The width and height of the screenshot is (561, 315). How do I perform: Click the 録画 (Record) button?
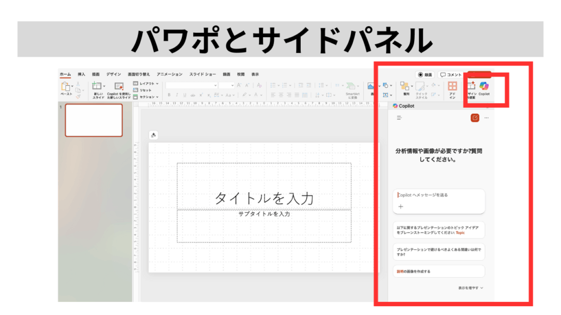pos(425,75)
